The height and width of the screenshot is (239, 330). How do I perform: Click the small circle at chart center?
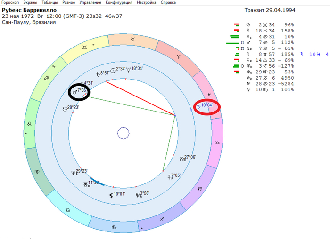[x=124, y=133]
